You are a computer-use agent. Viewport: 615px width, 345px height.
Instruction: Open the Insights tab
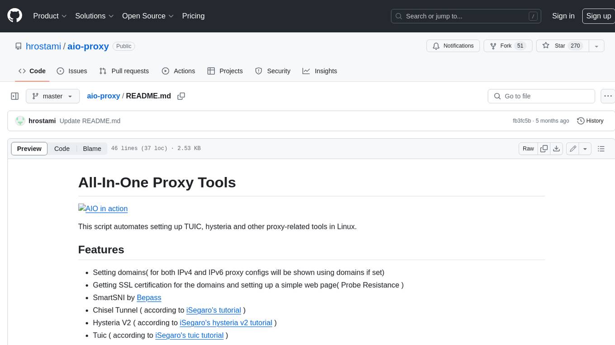[x=320, y=71]
